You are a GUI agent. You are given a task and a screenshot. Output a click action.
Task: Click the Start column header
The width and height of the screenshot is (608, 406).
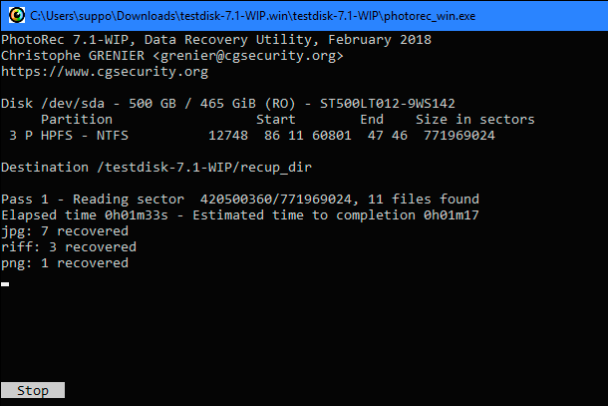(276, 119)
